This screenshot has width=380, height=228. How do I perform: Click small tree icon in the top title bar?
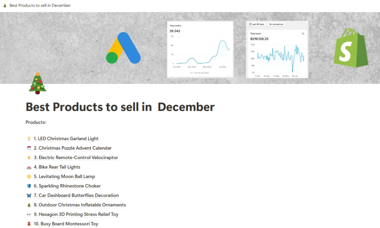(4, 6)
